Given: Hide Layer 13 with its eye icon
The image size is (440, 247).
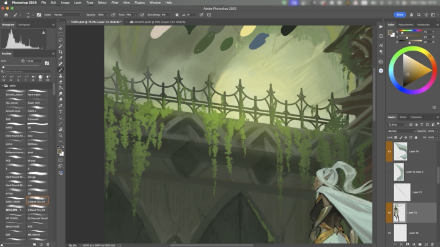Looking at the screenshot, I should (x=389, y=212).
